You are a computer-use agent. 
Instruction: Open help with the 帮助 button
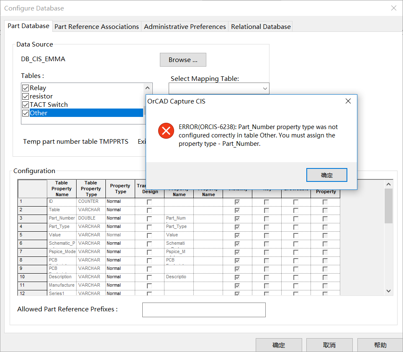tap(380, 345)
